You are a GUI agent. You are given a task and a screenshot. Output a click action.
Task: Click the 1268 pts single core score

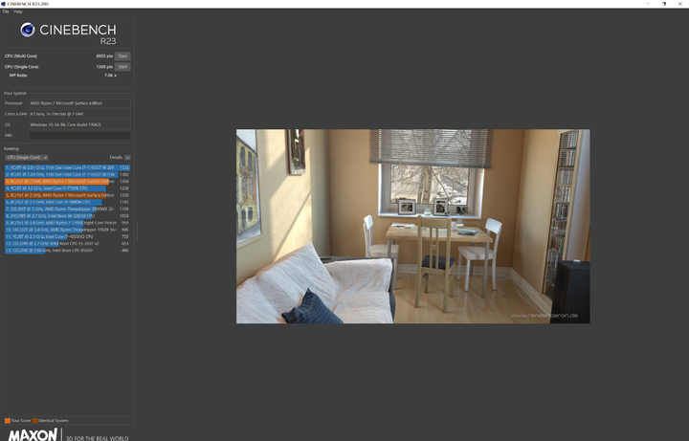[104, 67]
